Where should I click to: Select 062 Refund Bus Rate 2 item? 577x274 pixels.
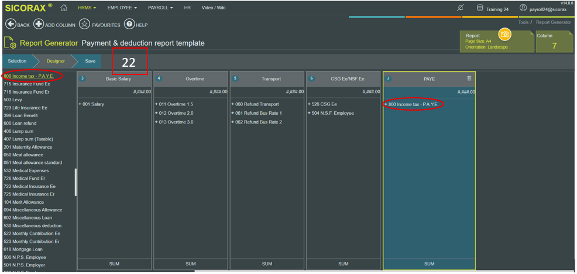256,122
